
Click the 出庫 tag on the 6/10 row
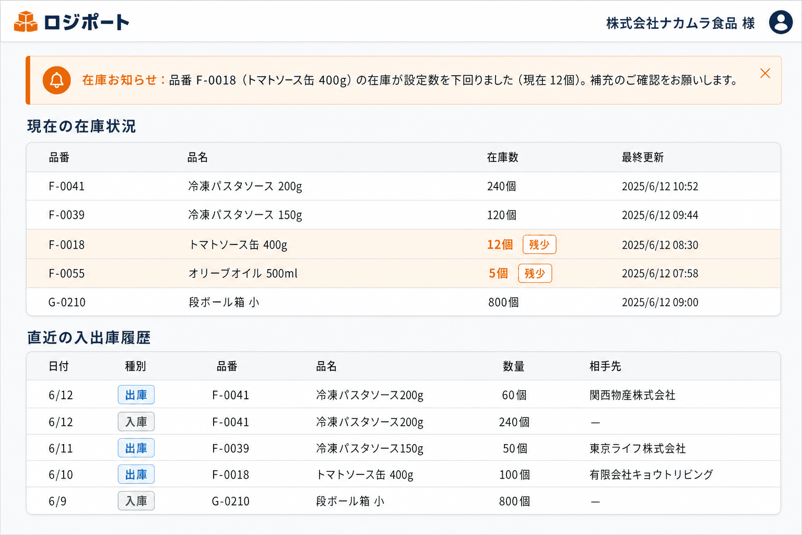point(136,474)
